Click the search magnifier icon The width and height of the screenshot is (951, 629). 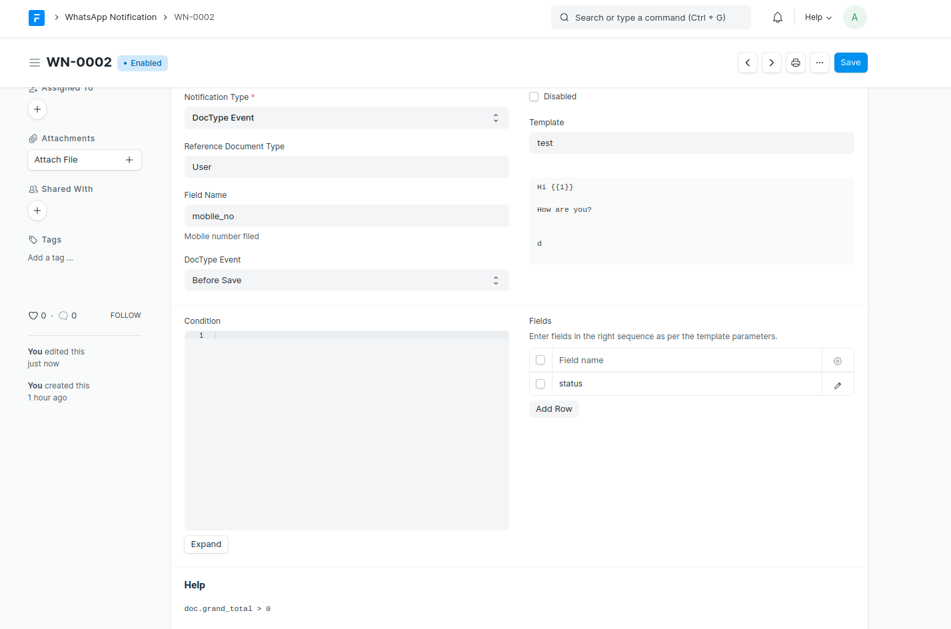click(x=564, y=17)
